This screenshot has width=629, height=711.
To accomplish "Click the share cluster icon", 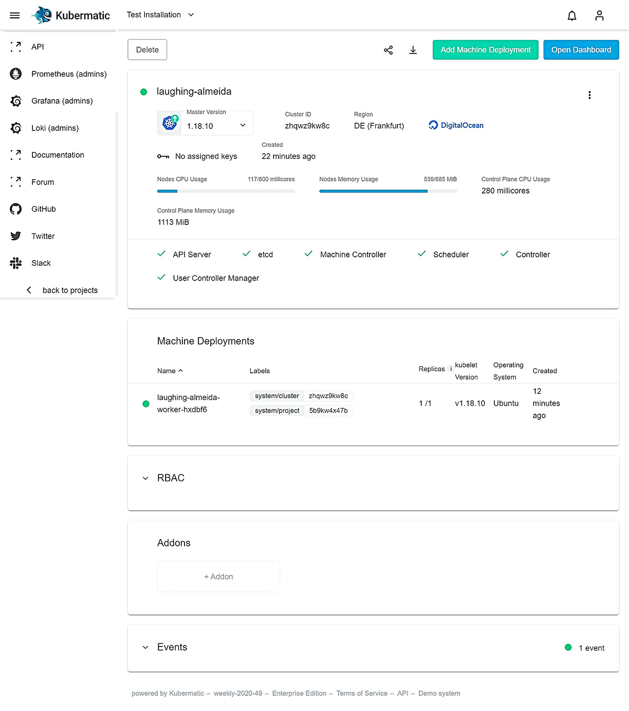I will tap(388, 50).
